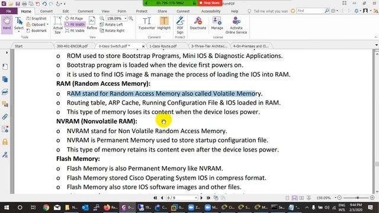Image resolution: width=379 pixels, height=213 pixels.
Task: Open a file from quick access toolbar
Action: (x=11, y=4)
